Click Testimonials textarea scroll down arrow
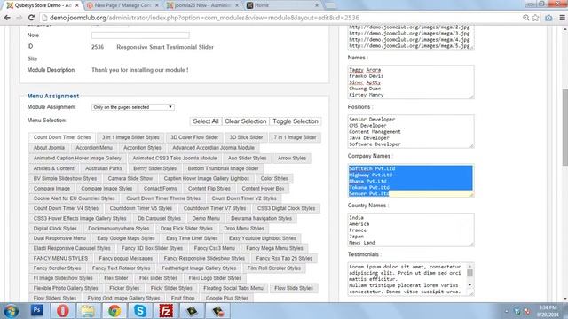The height and width of the screenshot is (319, 568). click(x=469, y=285)
